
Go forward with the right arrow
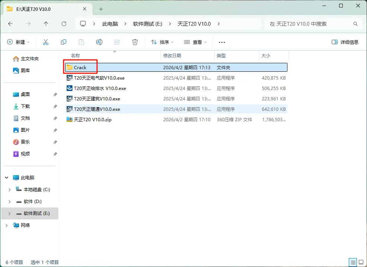tap(28, 24)
